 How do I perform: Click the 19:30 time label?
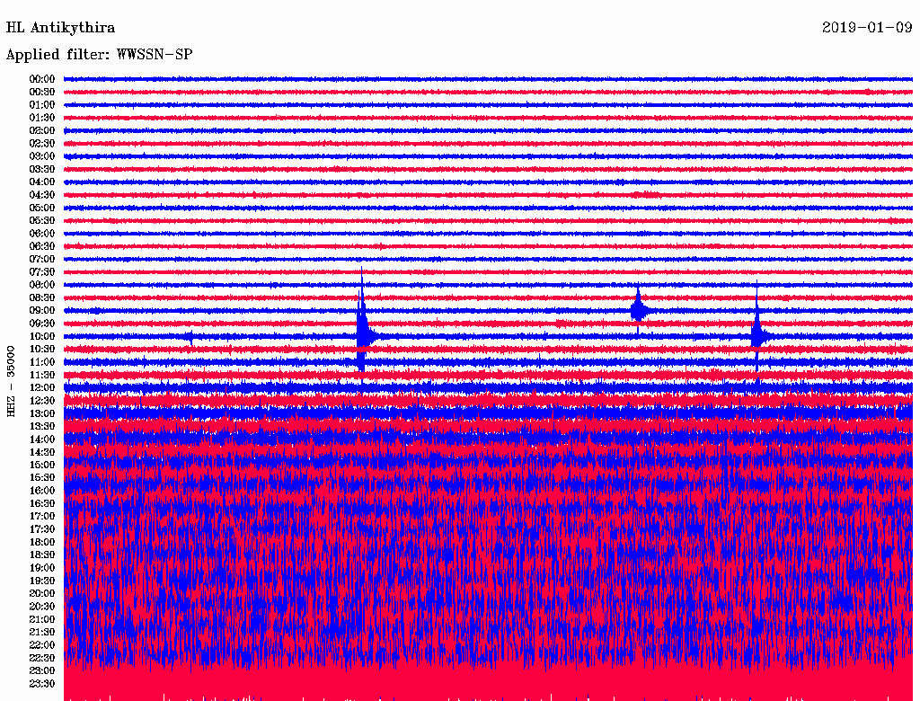pos(42,581)
